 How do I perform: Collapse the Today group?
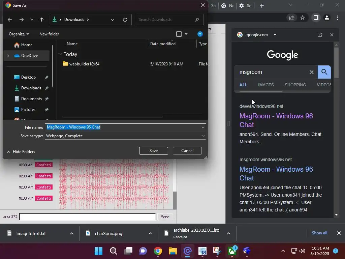pos(61,54)
